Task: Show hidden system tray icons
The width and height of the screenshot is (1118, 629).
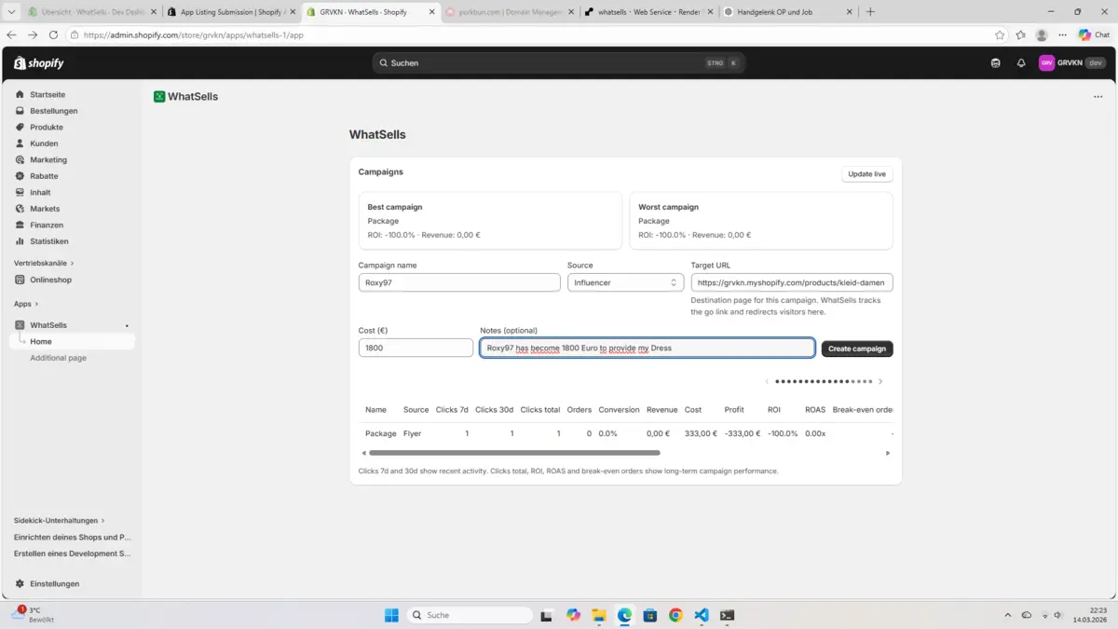Action: pos(1007,615)
